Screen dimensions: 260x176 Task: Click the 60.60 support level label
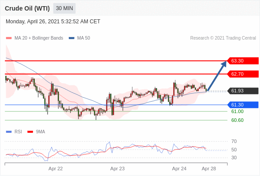(x=238, y=120)
